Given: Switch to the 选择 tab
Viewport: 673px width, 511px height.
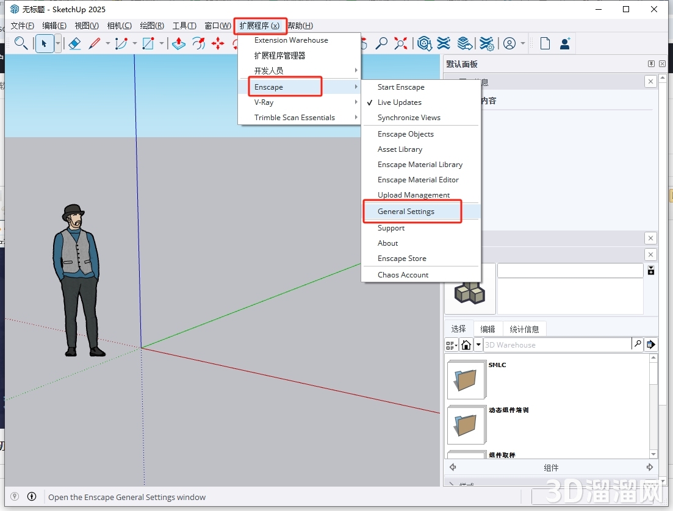Looking at the screenshot, I should point(458,329).
